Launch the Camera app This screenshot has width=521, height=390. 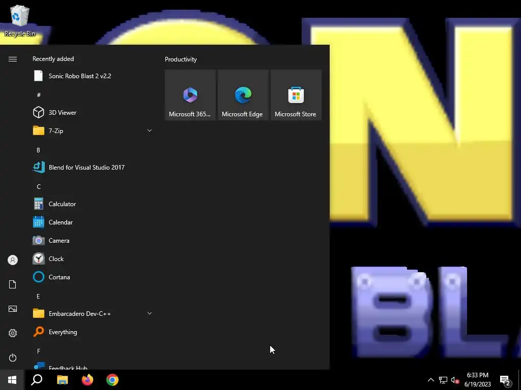93,240
